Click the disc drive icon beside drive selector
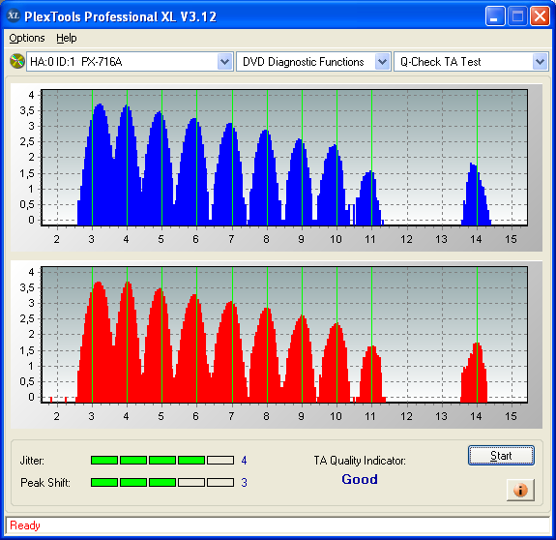 tap(16, 61)
